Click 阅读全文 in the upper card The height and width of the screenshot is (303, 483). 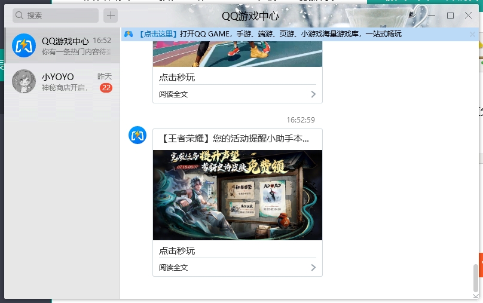173,94
